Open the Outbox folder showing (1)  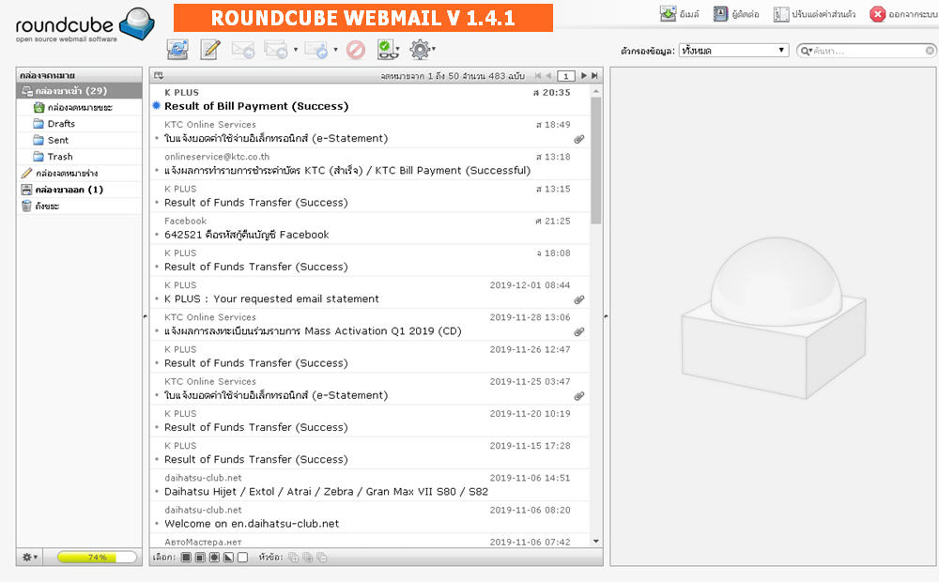point(79,190)
